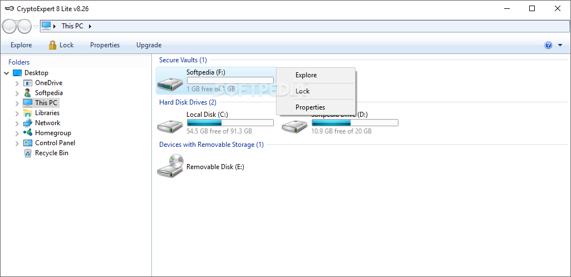571x277 pixels.
Task: Select the OneDrive icon in folder tree
Action: coord(28,83)
